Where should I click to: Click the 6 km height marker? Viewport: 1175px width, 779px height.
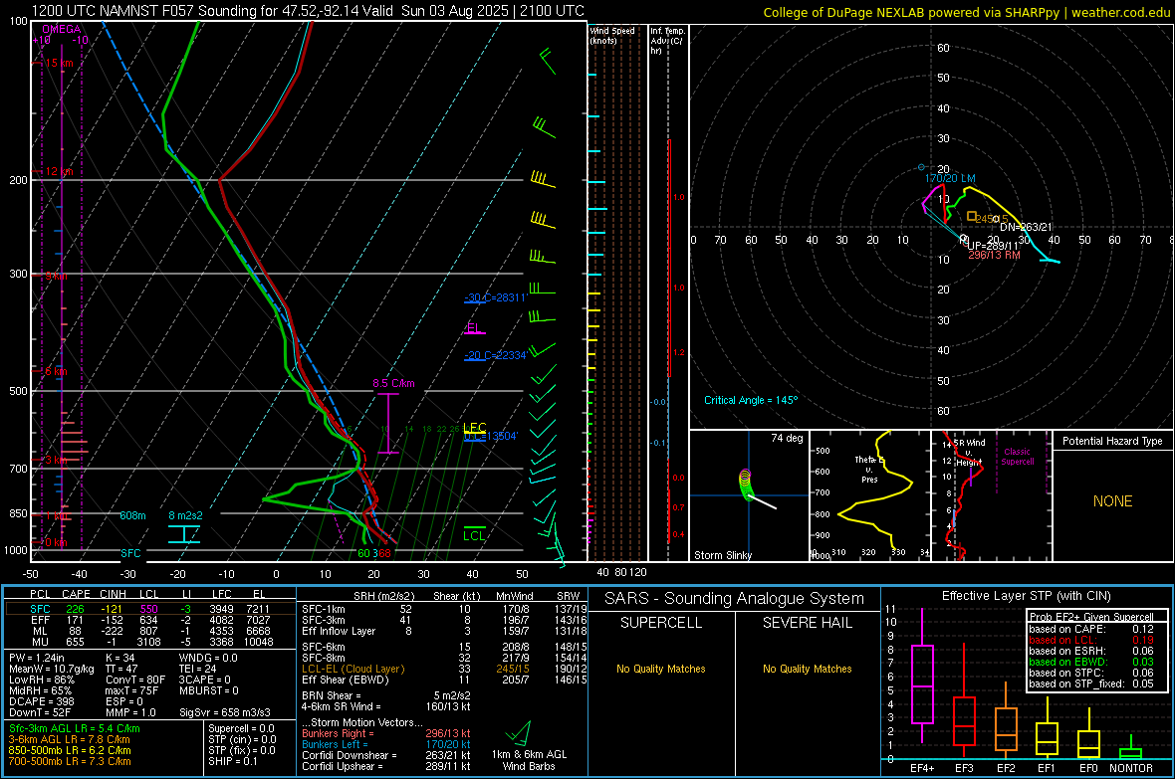(56, 371)
